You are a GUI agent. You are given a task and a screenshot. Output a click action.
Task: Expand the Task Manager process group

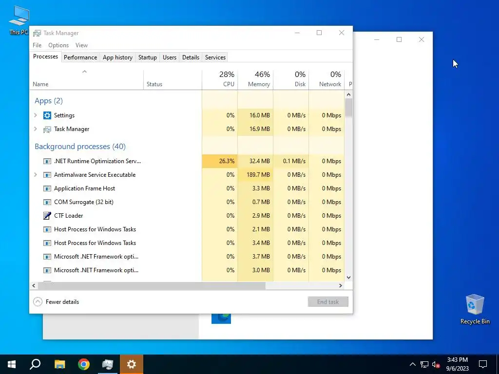pyautogui.click(x=36, y=129)
